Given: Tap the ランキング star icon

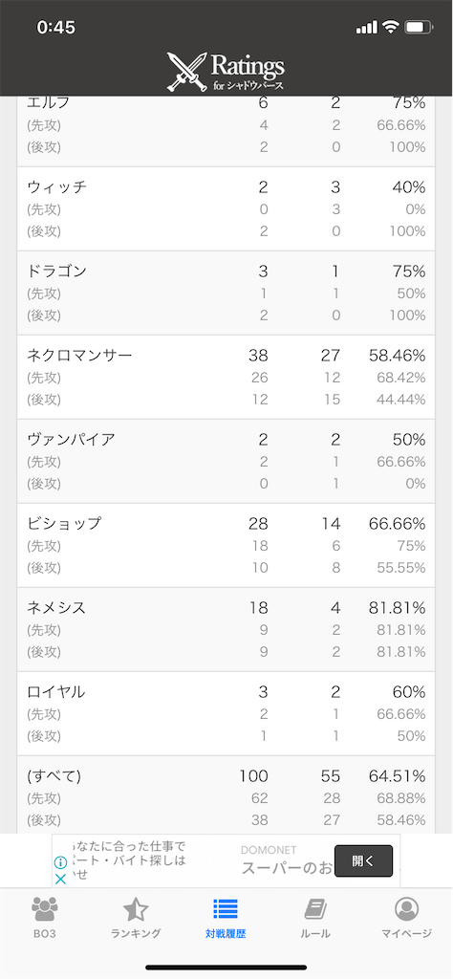Looking at the screenshot, I should click(136, 909).
